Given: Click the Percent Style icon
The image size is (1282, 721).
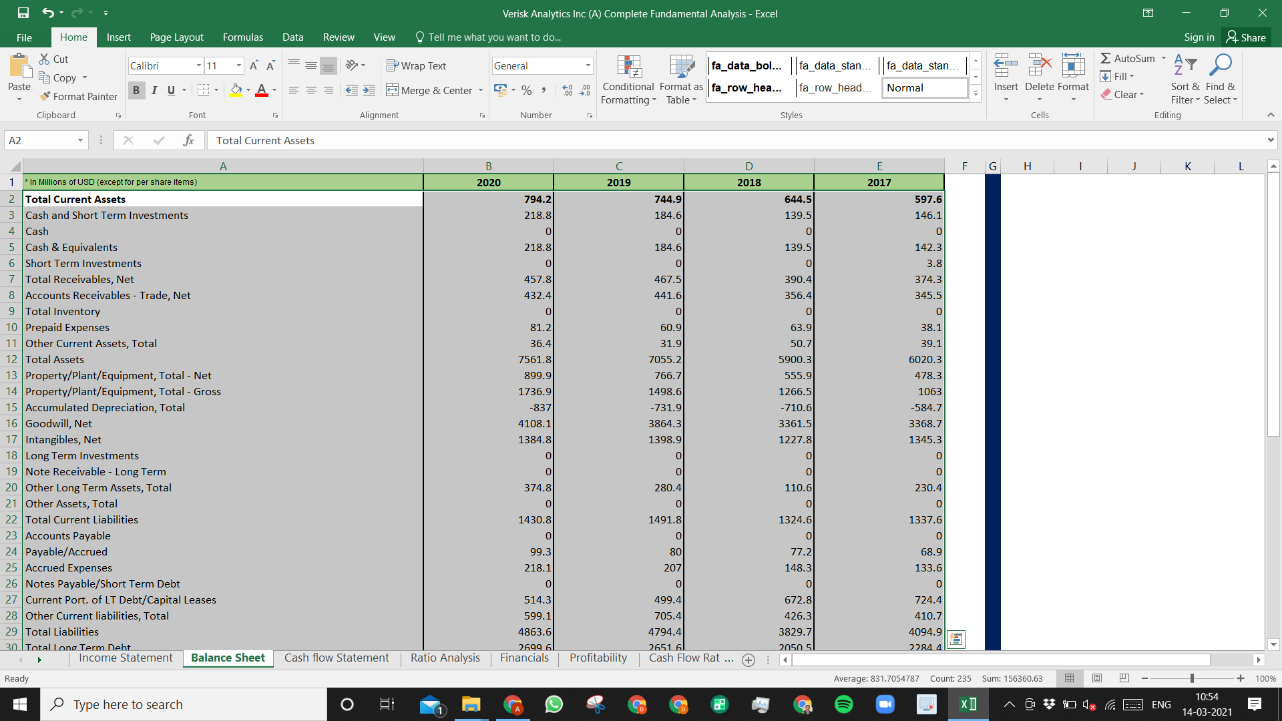Looking at the screenshot, I should 527,90.
